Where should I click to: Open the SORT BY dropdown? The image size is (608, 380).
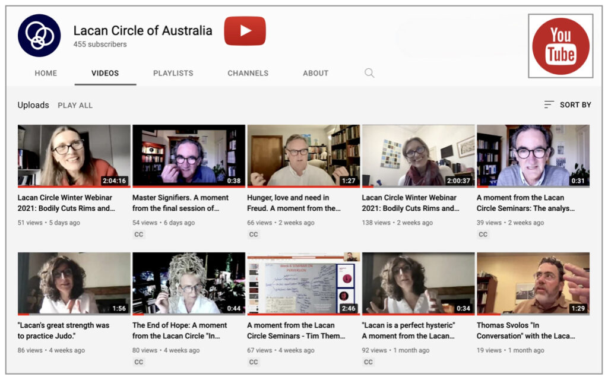(x=575, y=104)
